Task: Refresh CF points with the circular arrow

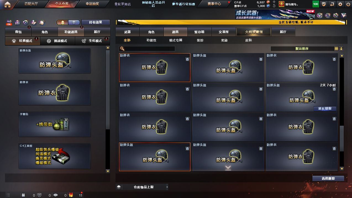Action: 274,6
